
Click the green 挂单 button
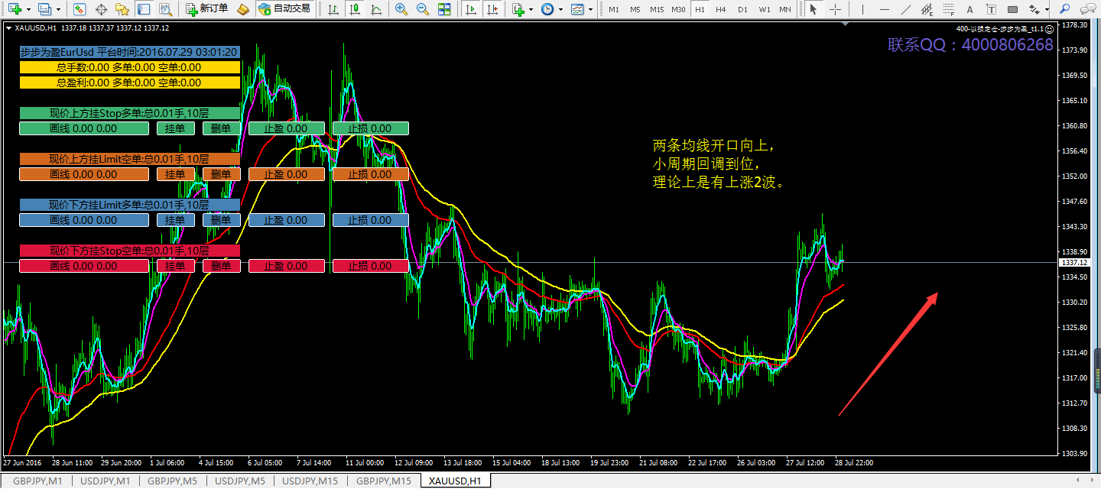click(175, 128)
